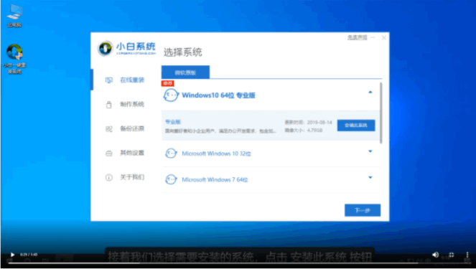The height and width of the screenshot is (269, 476).
Task: Select 其他设置 in the sidebar
Action: click(x=132, y=153)
